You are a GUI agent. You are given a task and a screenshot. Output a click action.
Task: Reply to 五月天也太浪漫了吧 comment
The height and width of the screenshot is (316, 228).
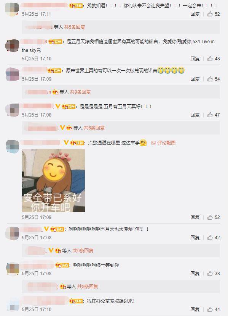195,237
